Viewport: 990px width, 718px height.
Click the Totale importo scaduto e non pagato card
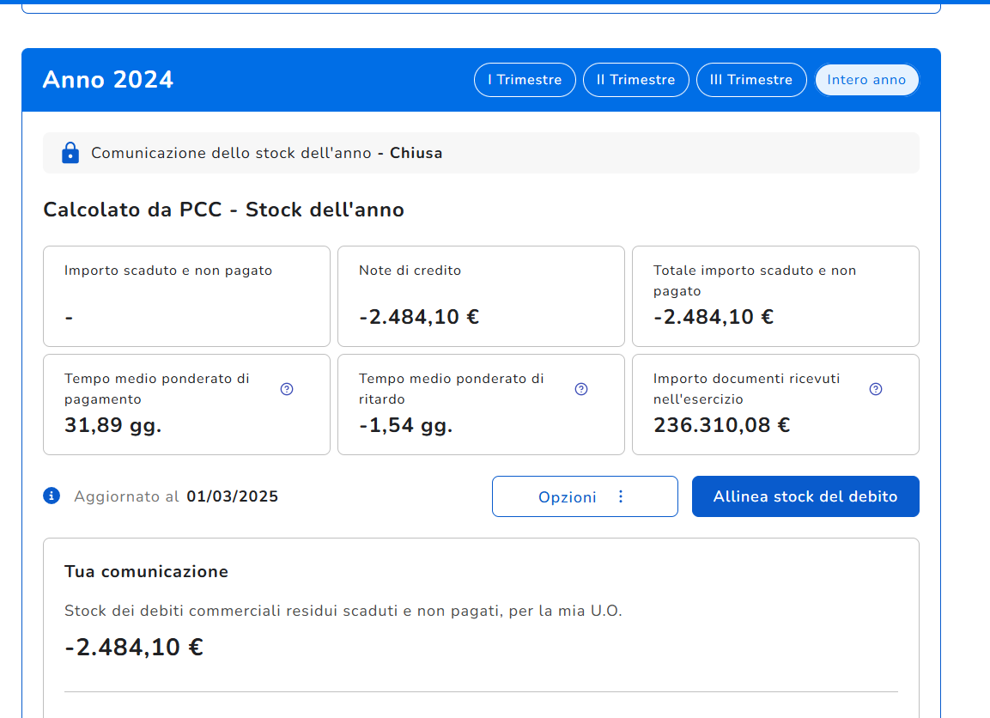click(x=775, y=296)
